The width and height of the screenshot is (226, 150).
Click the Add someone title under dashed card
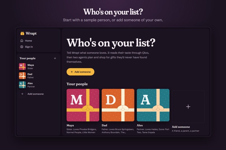click(x=181, y=127)
